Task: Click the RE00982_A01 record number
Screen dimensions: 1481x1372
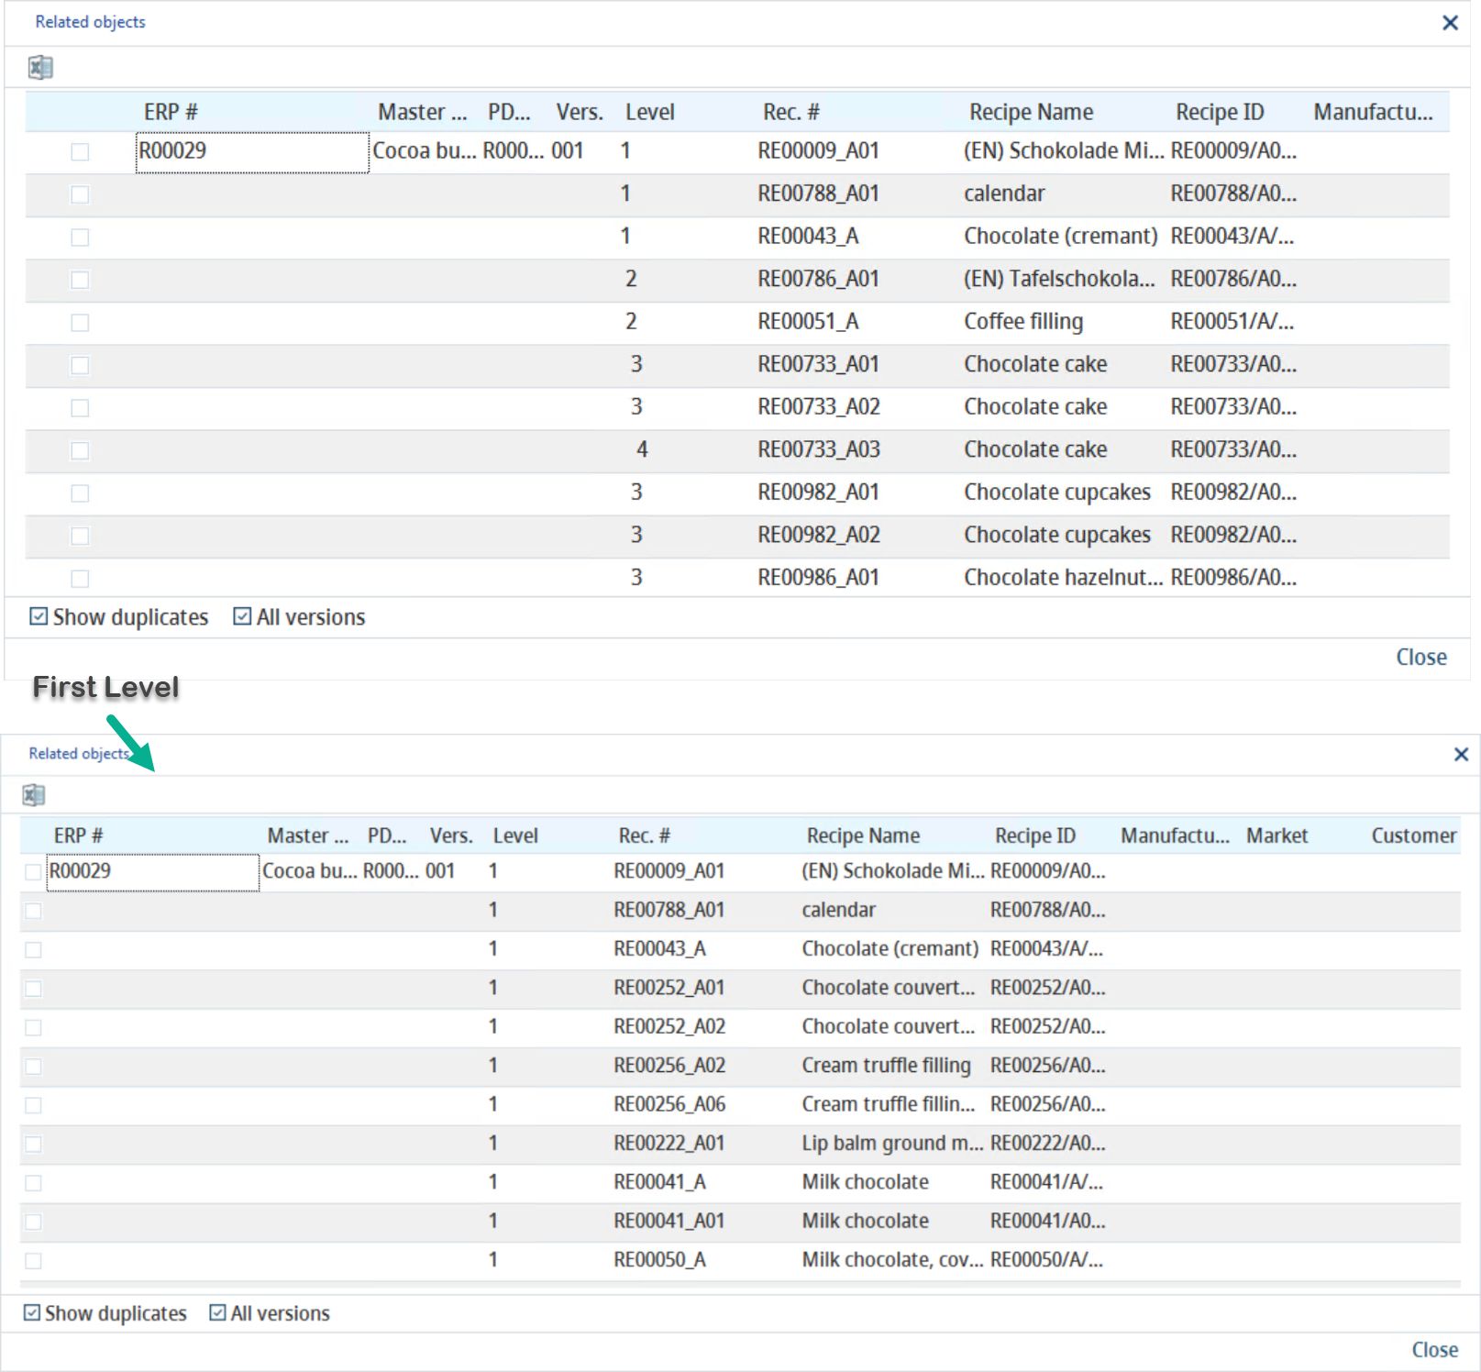Action: [818, 492]
